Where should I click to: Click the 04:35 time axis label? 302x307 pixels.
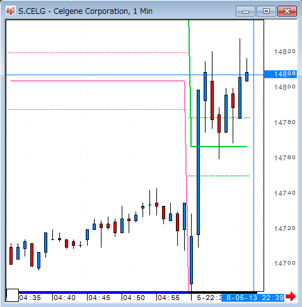pos(30,298)
